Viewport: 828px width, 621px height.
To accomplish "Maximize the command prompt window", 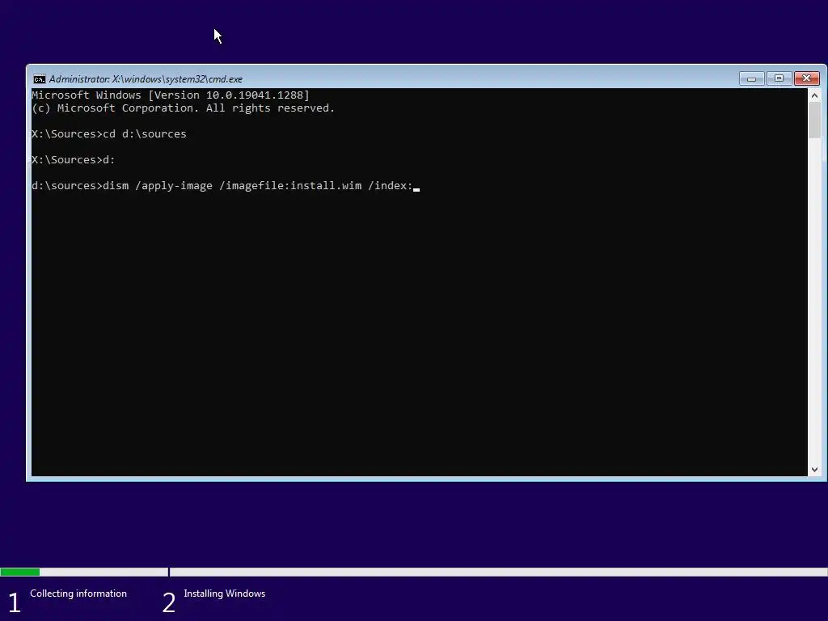I will pyautogui.click(x=779, y=78).
